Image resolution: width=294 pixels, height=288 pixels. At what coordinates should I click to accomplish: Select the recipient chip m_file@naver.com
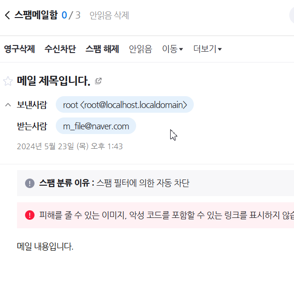tap(96, 126)
